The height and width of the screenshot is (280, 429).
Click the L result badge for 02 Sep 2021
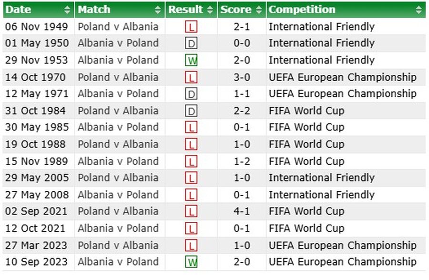click(191, 212)
